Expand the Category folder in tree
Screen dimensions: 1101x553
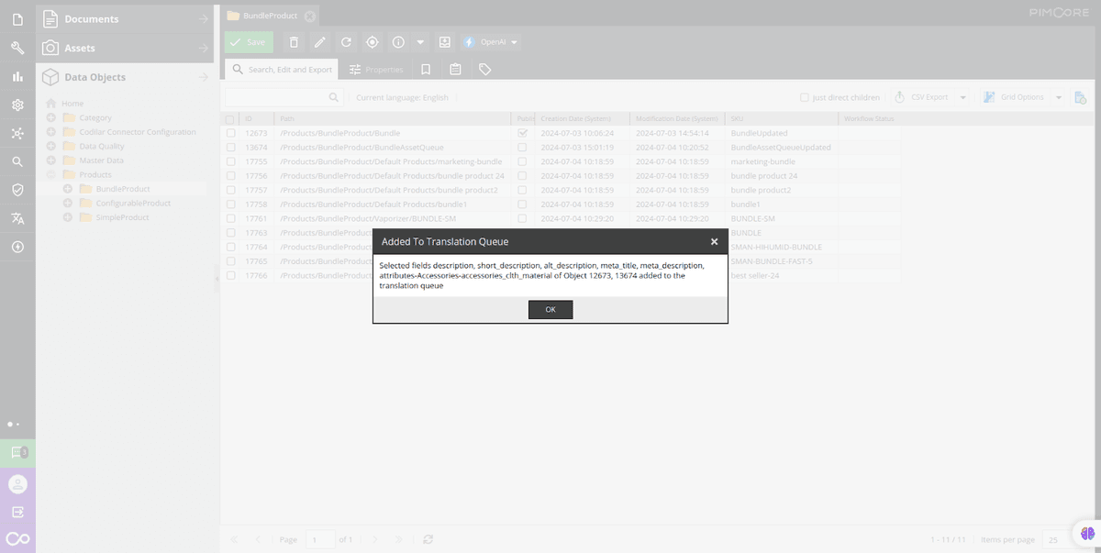click(51, 117)
